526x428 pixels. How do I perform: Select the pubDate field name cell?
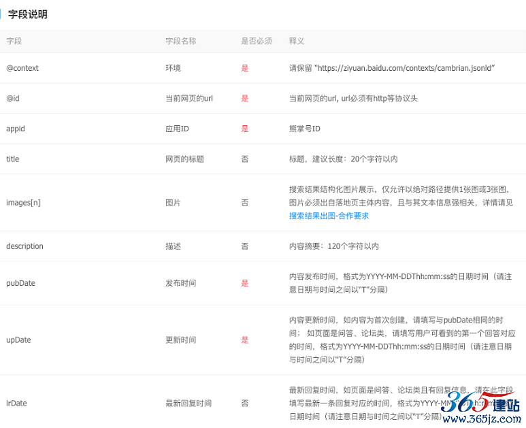pyautogui.click(x=20, y=283)
